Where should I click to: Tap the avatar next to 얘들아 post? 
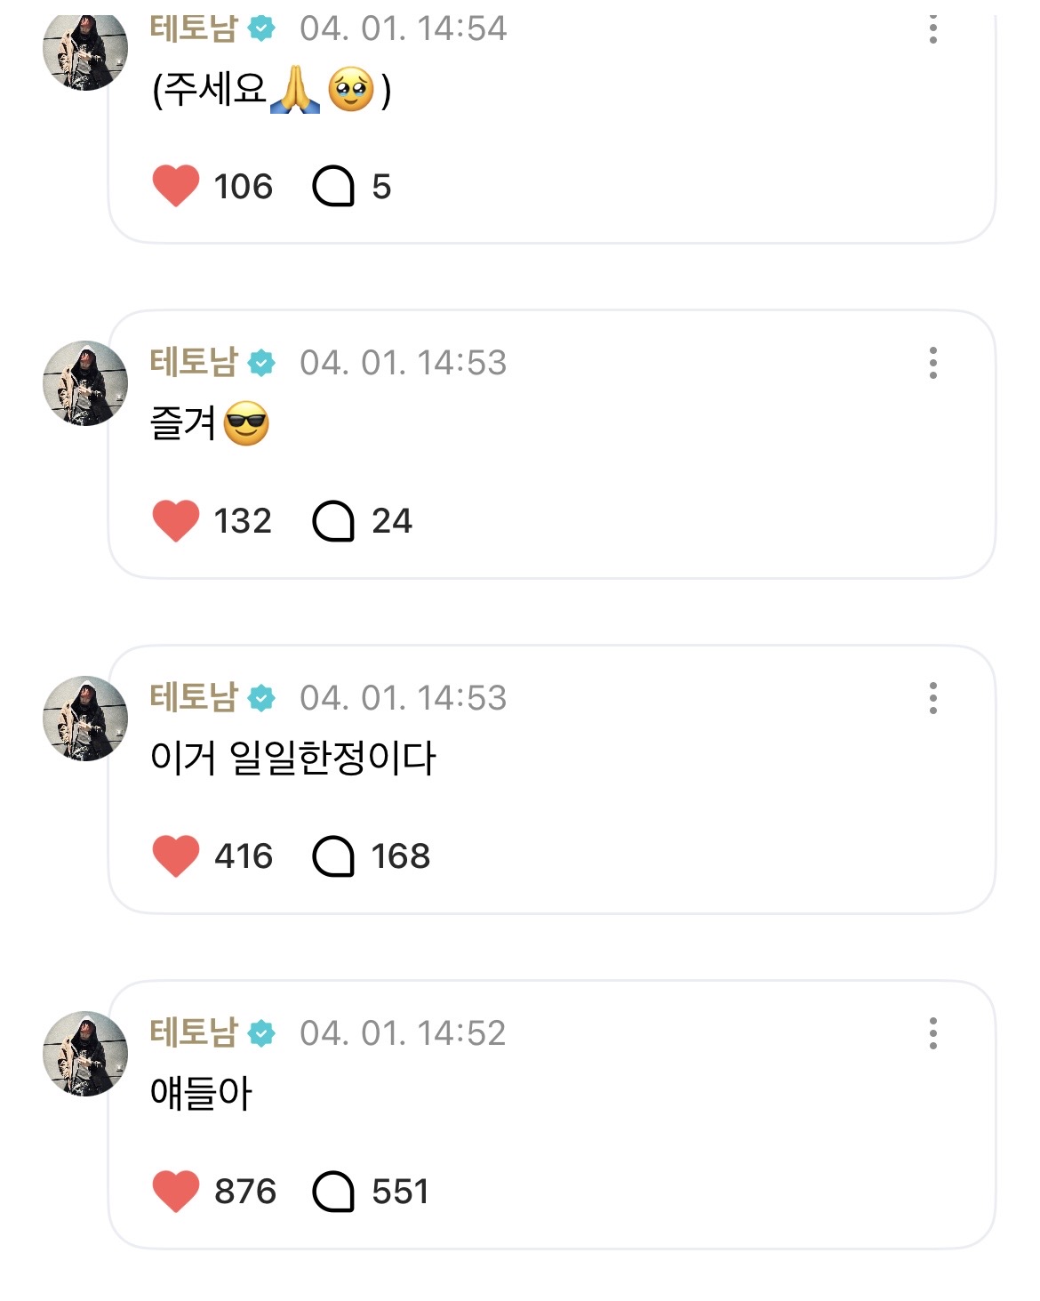coord(85,1054)
